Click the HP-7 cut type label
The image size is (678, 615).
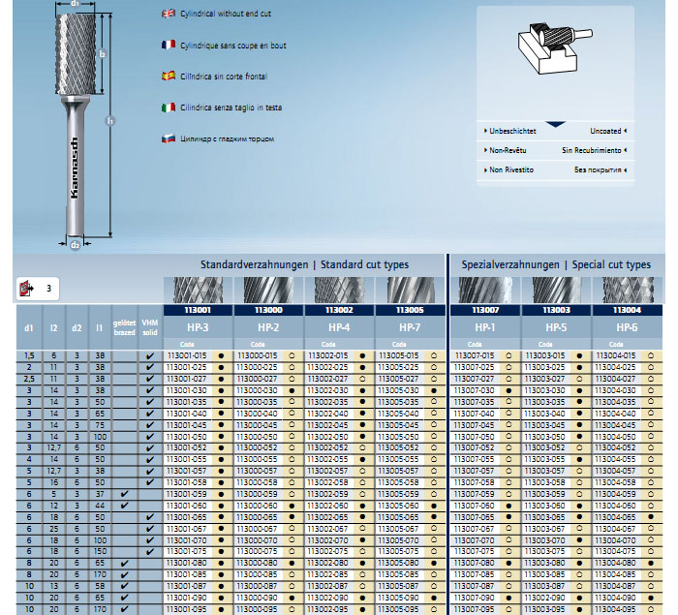[411, 328]
